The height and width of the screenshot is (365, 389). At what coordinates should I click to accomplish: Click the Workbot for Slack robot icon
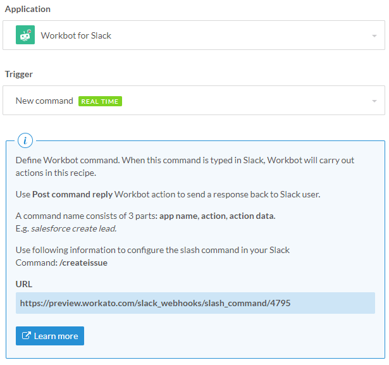click(25, 35)
